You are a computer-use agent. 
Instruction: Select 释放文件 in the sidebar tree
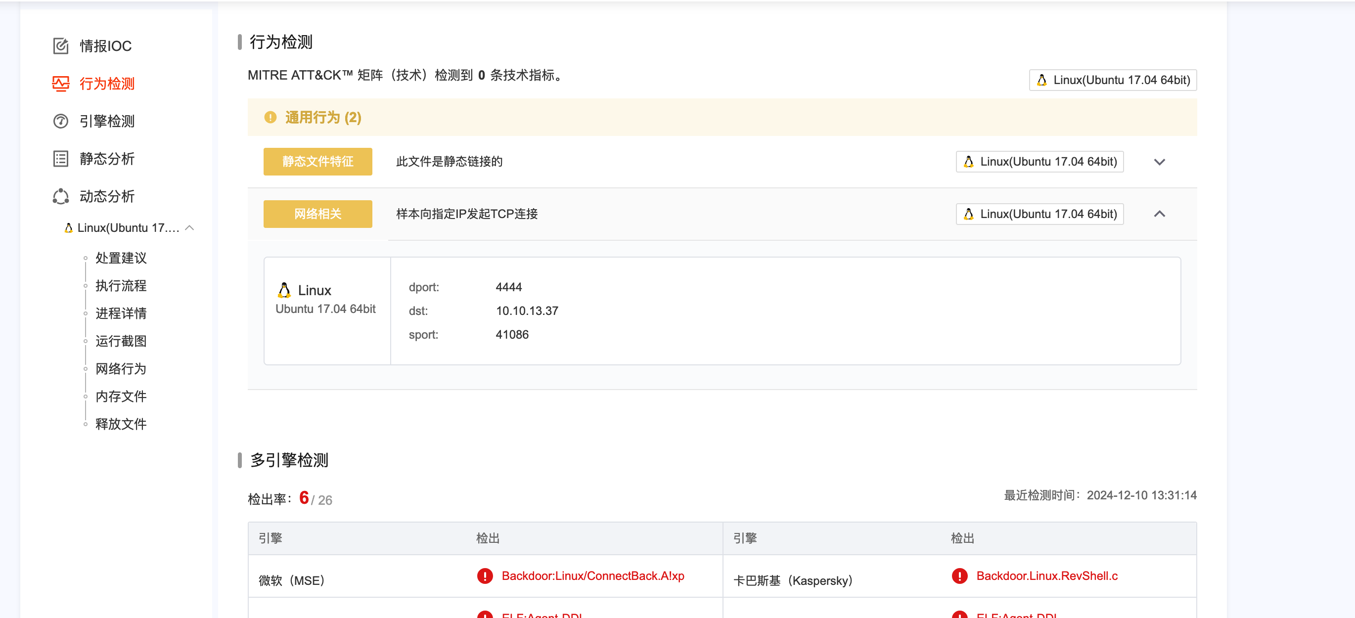(x=121, y=424)
